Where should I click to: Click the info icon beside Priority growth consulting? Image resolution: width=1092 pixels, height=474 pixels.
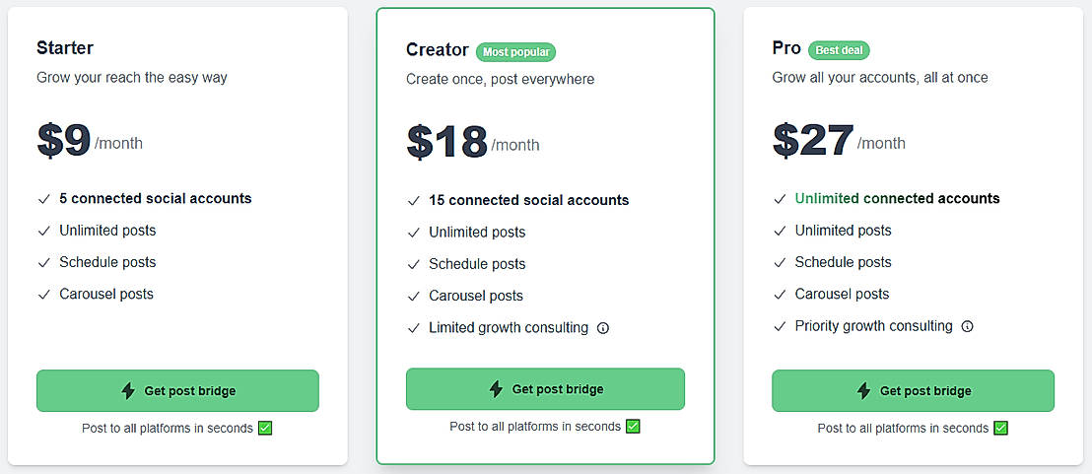[x=967, y=326]
